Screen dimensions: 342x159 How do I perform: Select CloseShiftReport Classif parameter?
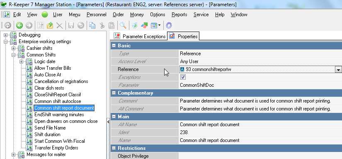(58, 95)
